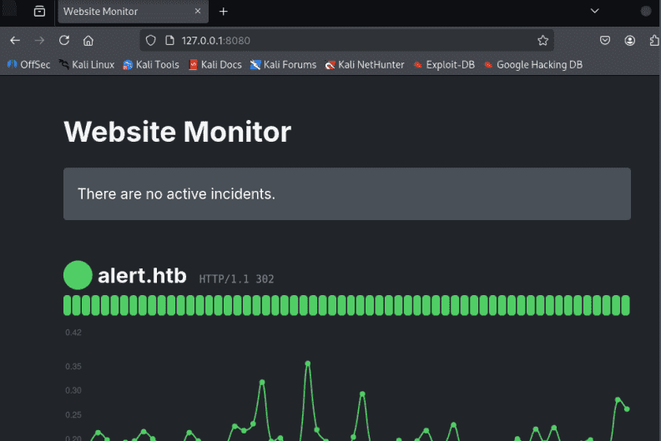Click the 127.0.0.1:8080 address bar
The width and height of the screenshot is (661, 441).
point(346,41)
